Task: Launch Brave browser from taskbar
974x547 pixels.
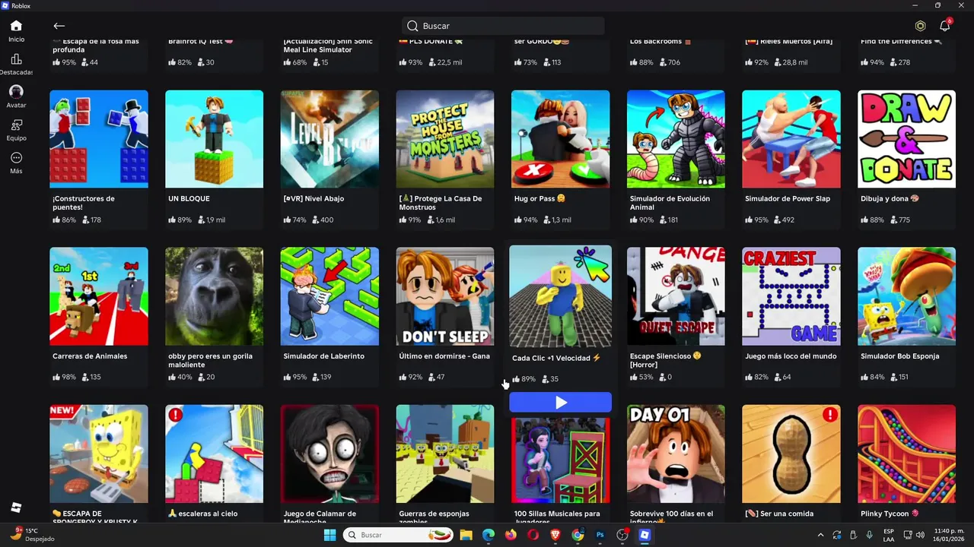Action: coord(555,535)
